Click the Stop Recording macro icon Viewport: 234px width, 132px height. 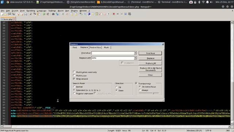[x=118, y=14]
